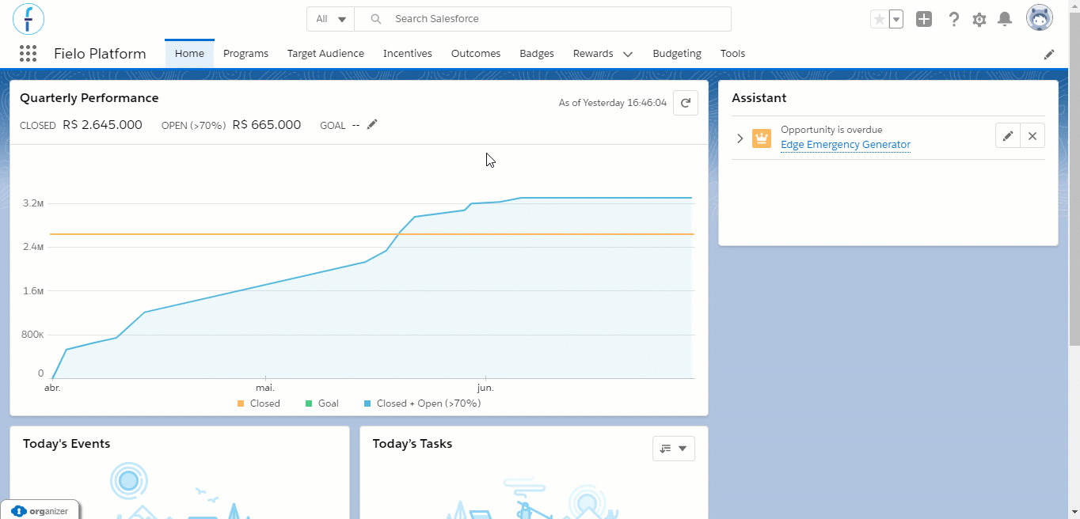1080x519 pixels.
Task: Open the global actions plus icon
Action: (924, 19)
